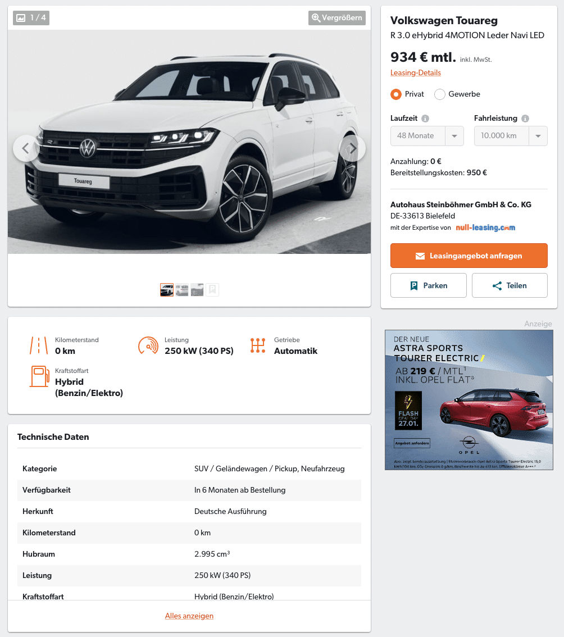Click the Vergrößern magnifier button
This screenshot has width=564, height=637.
click(x=337, y=18)
